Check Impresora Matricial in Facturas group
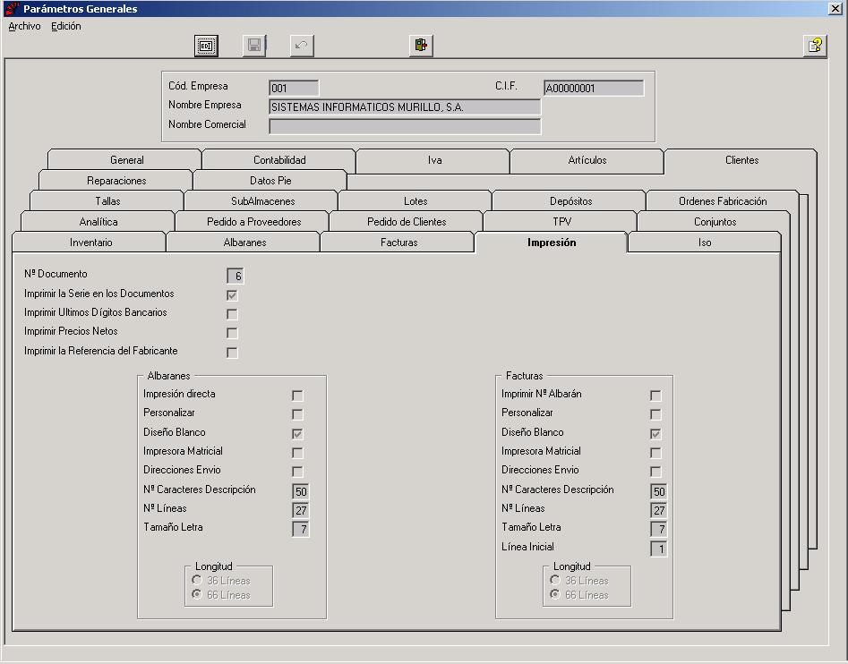This screenshot has width=848, height=664. click(x=655, y=453)
